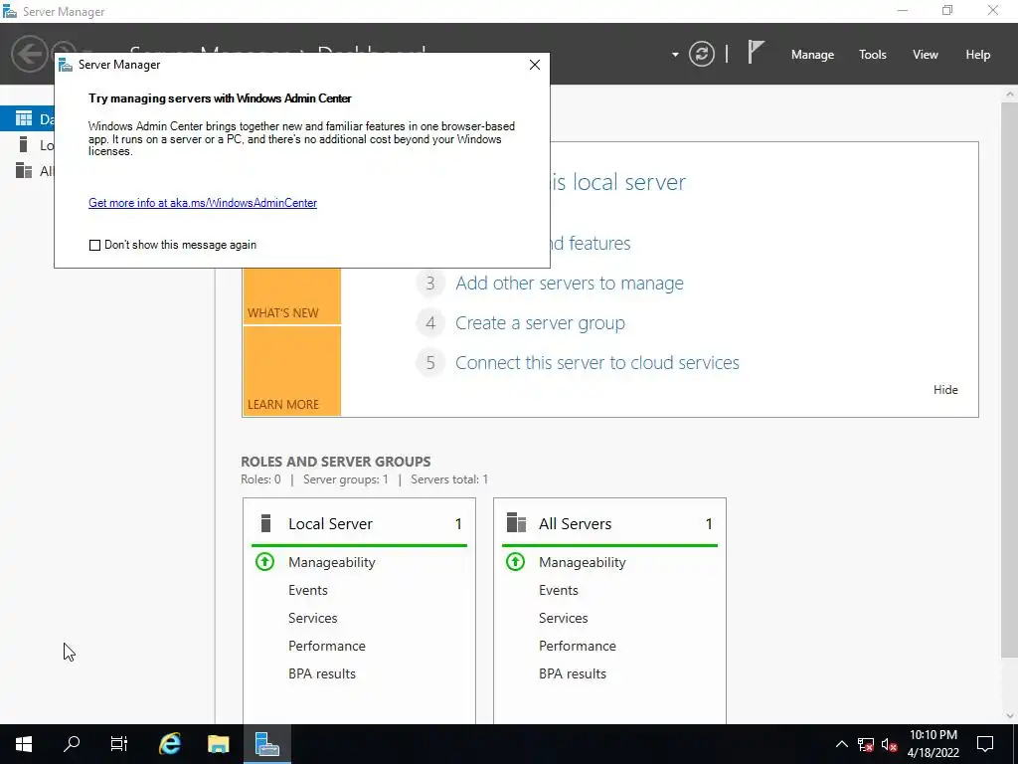Viewport: 1018px width, 764px height.
Task: Open the All Servers tile heading
Action: (x=576, y=523)
